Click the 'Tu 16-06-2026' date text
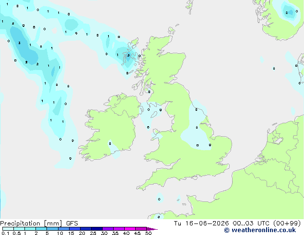Image resolution: width=304 pixels, height=235 pixels. point(201,223)
